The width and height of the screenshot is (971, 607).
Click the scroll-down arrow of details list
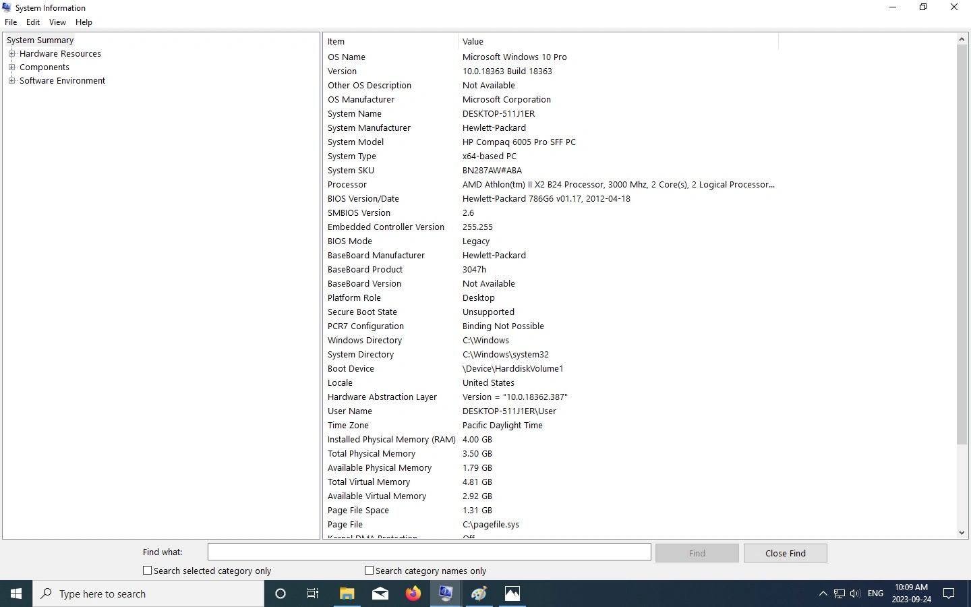962,533
